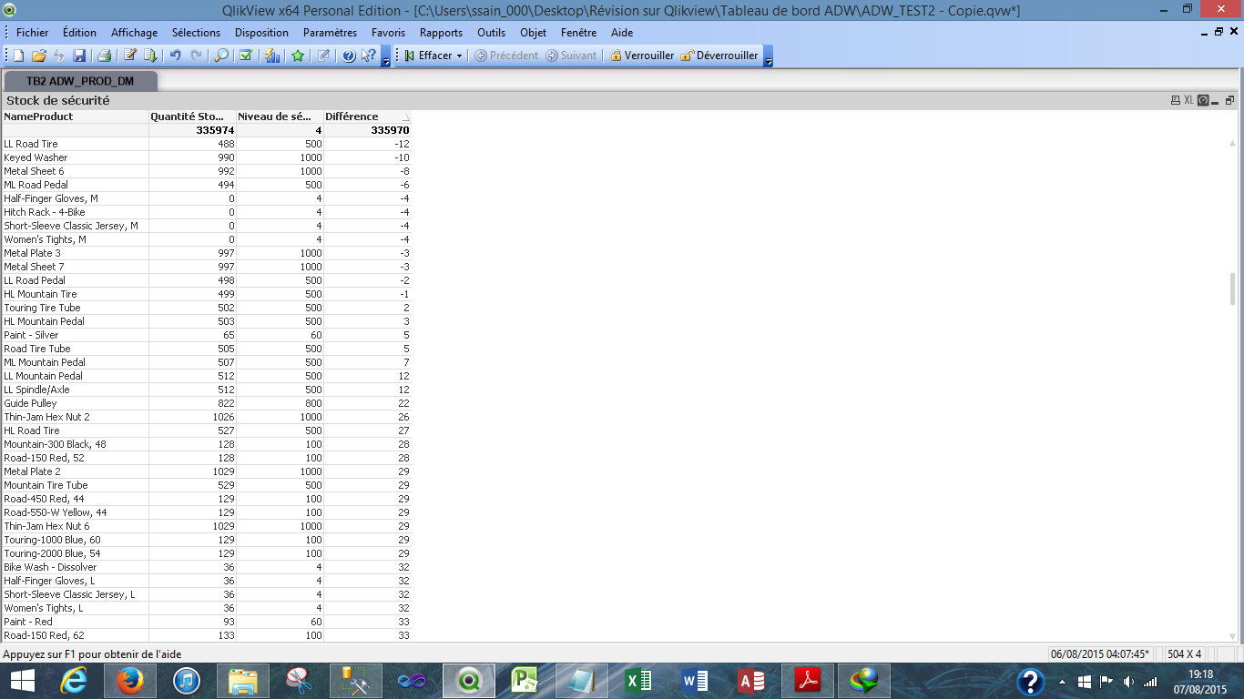Send table to Excel via XL icon
Image resolution: width=1244 pixels, height=699 pixels.
point(1189,100)
